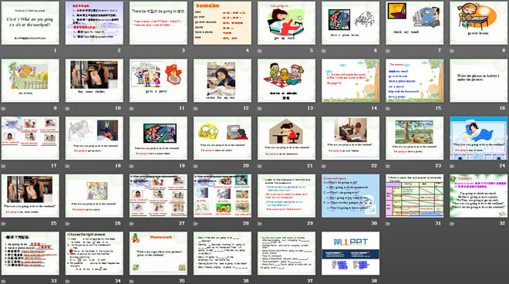Select slide 31, the pair-work table
This screenshot has height=284, width=509.
click(415, 195)
